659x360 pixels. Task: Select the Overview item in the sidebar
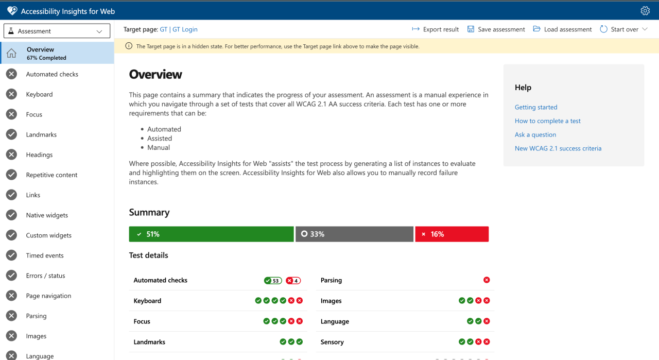point(57,53)
